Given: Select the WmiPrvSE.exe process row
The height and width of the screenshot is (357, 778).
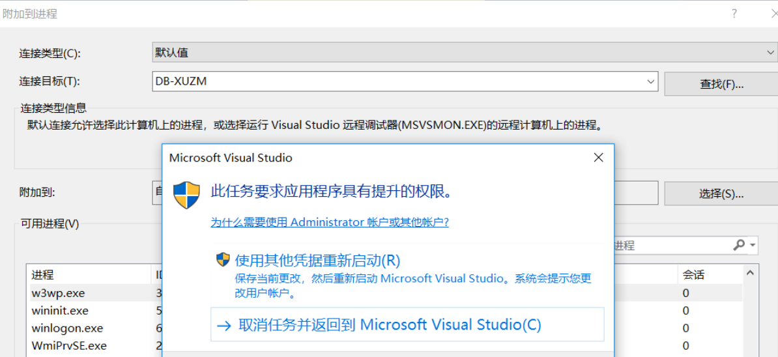Looking at the screenshot, I should point(384,345).
